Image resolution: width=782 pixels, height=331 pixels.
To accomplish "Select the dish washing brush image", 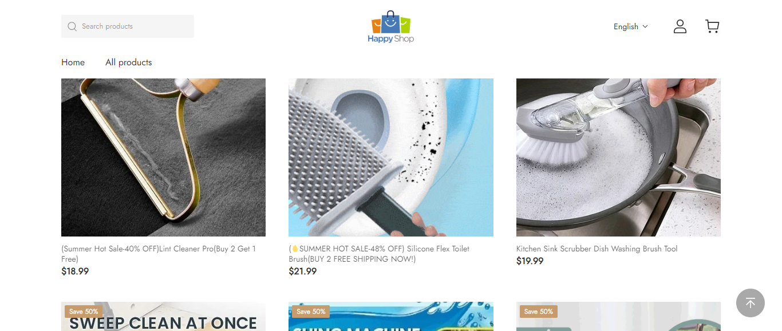I will pos(618,157).
